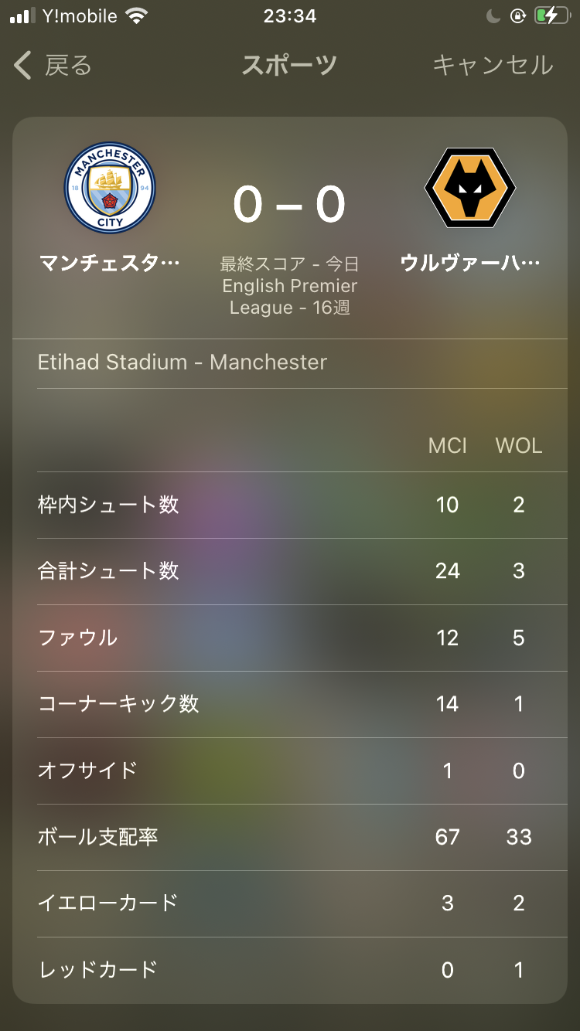
Task: Tap the cellular signal bars
Action: pyautogui.click(x=23, y=16)
